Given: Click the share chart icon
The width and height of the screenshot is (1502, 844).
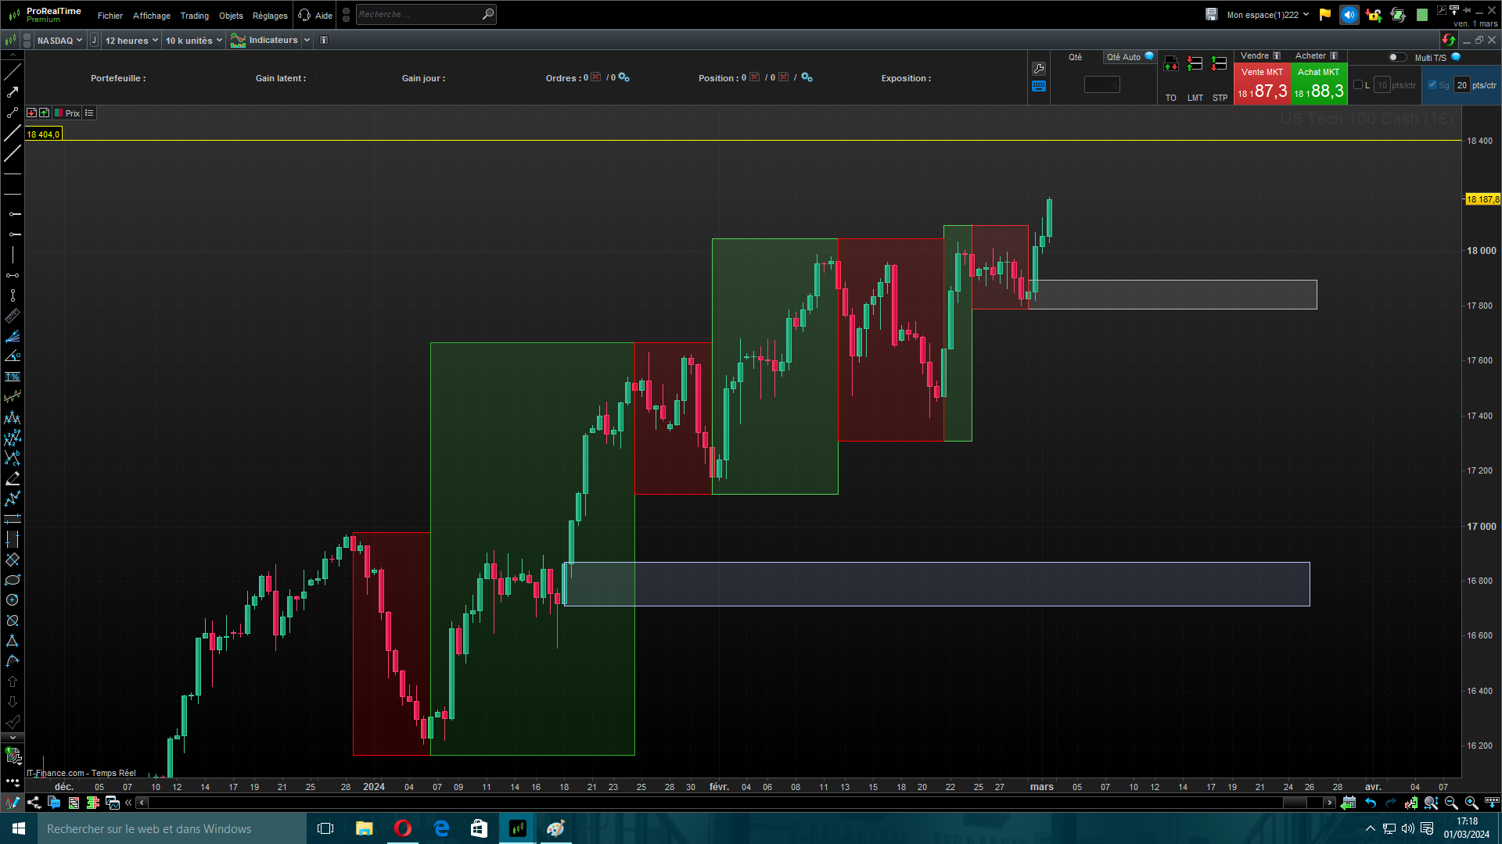Looking at the screenshot, I should pos(34,803).
